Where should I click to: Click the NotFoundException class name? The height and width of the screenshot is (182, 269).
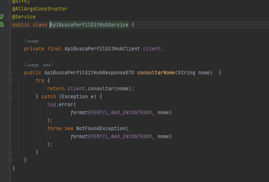click(x=101, y=129)
